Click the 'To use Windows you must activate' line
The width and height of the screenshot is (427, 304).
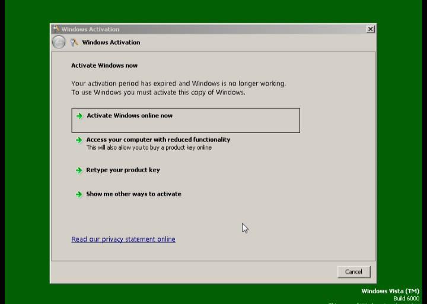(158, 93)
